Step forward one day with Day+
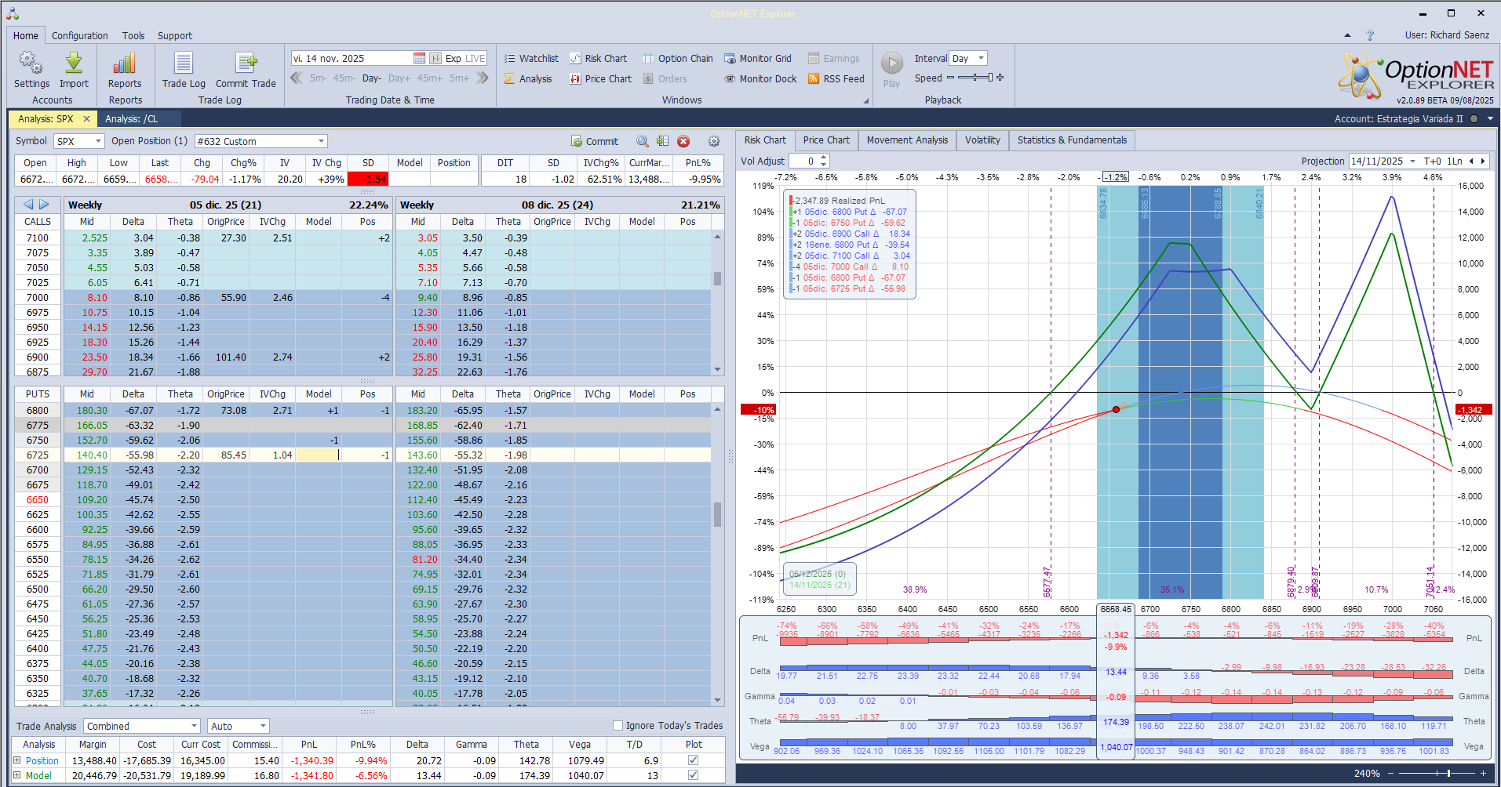This screenshot has height=787, width=1501. (399, 78)
